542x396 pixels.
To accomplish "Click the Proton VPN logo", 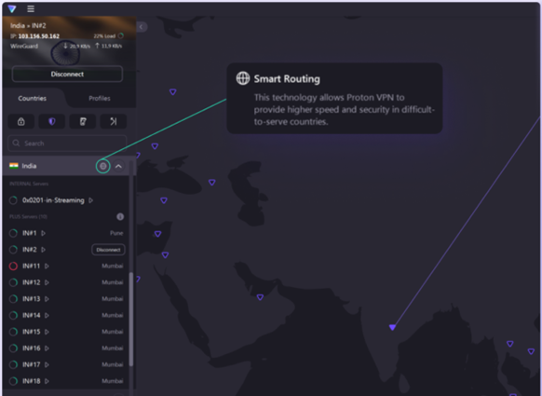I will 12,8.
